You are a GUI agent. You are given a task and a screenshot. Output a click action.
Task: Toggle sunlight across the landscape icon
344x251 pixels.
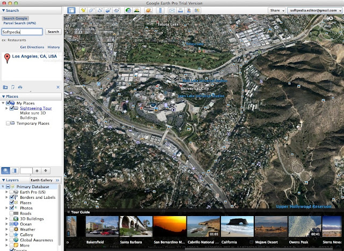tap(137, 10)
